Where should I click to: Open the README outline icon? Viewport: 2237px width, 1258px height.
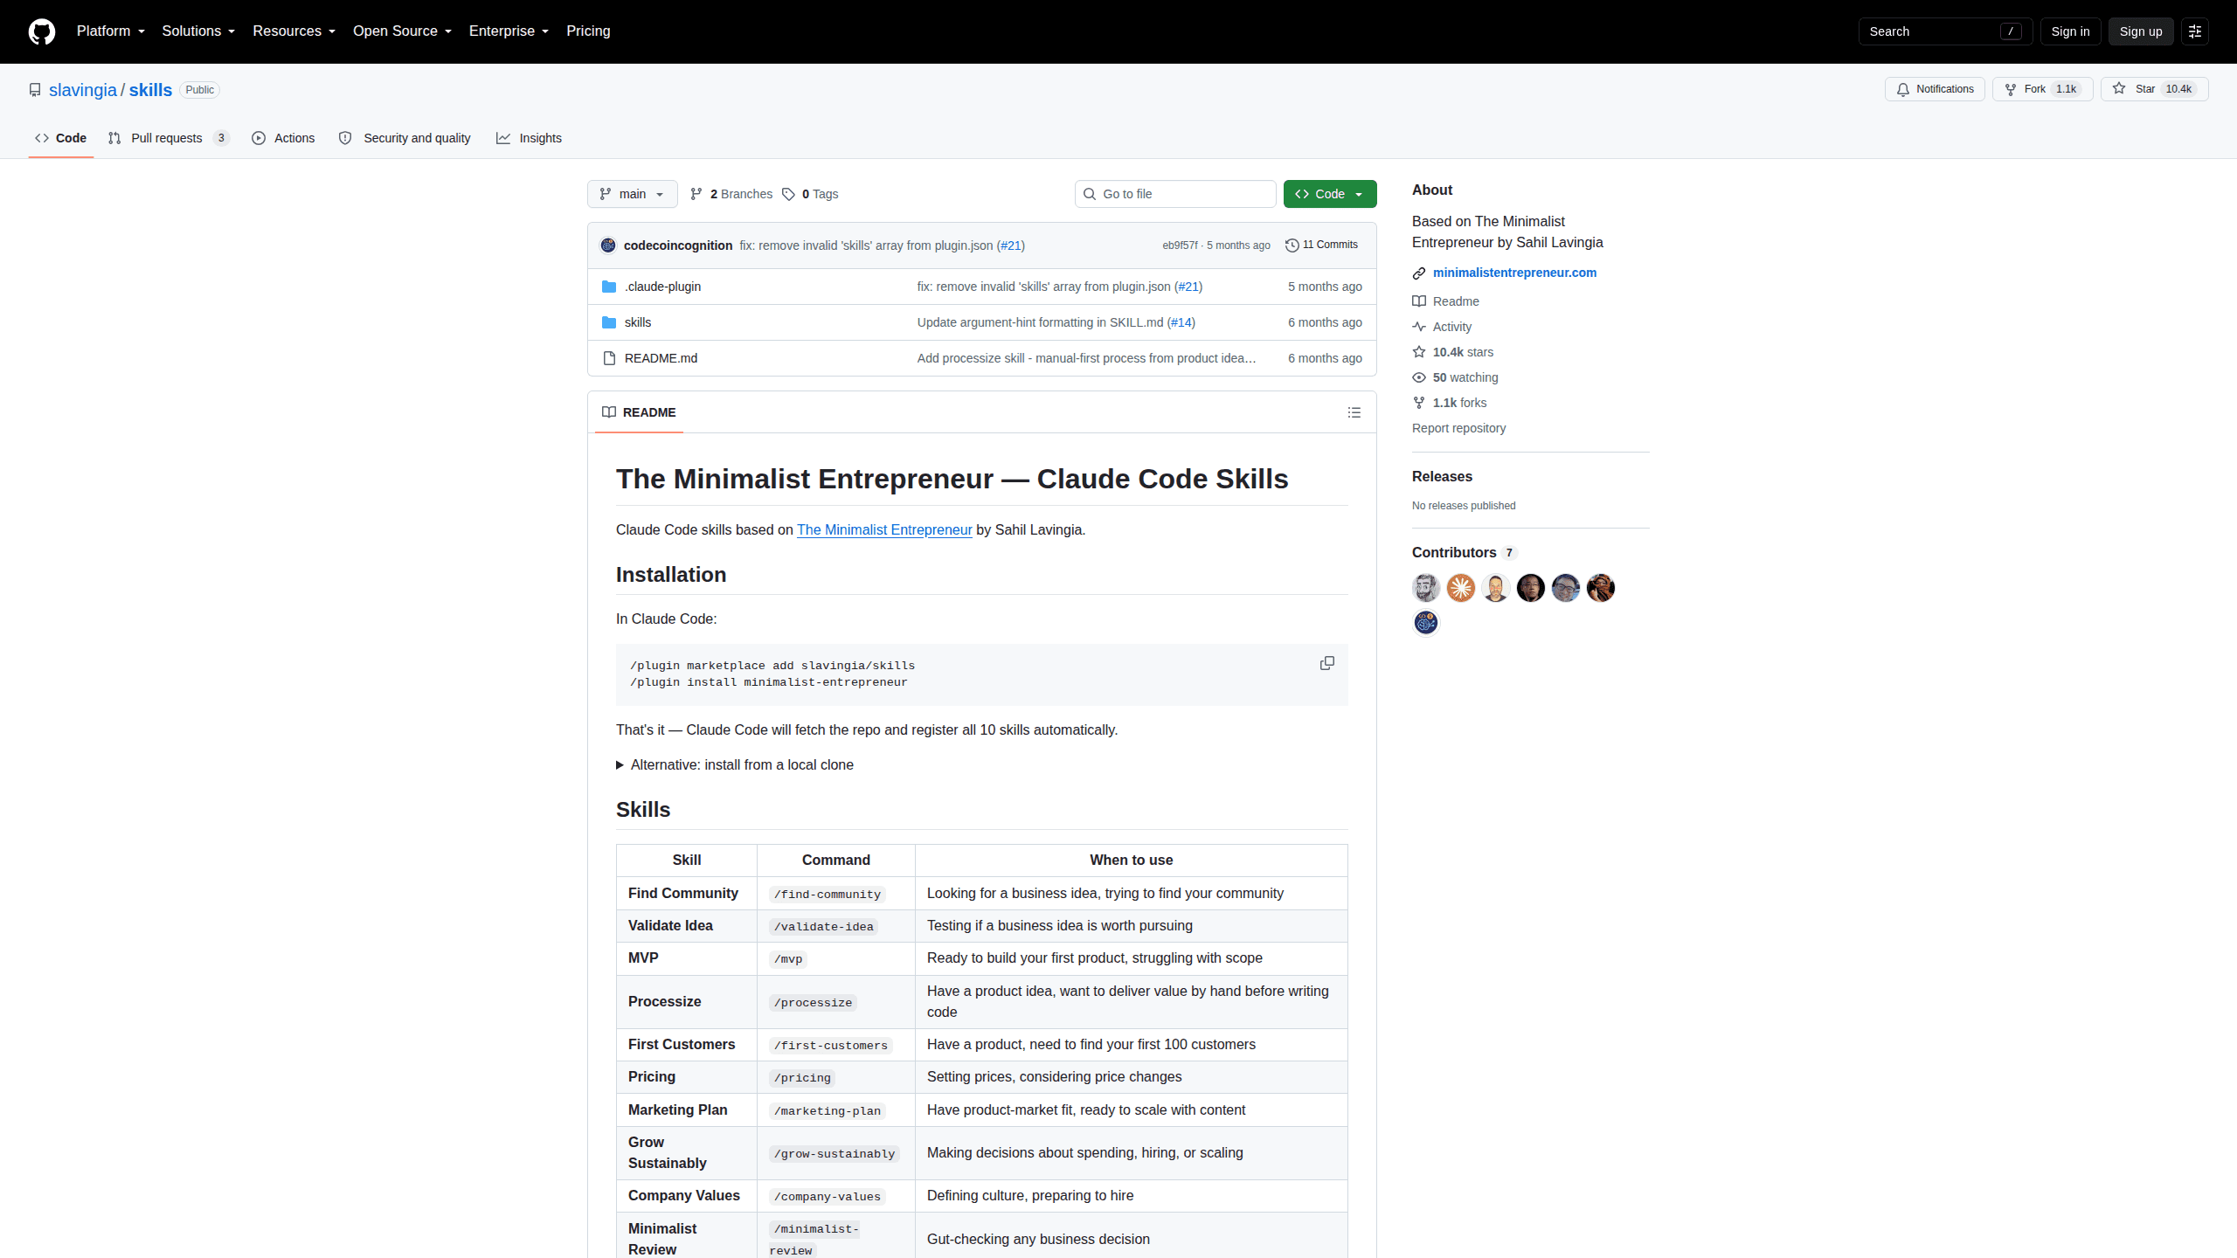[x=1354, y=412]
